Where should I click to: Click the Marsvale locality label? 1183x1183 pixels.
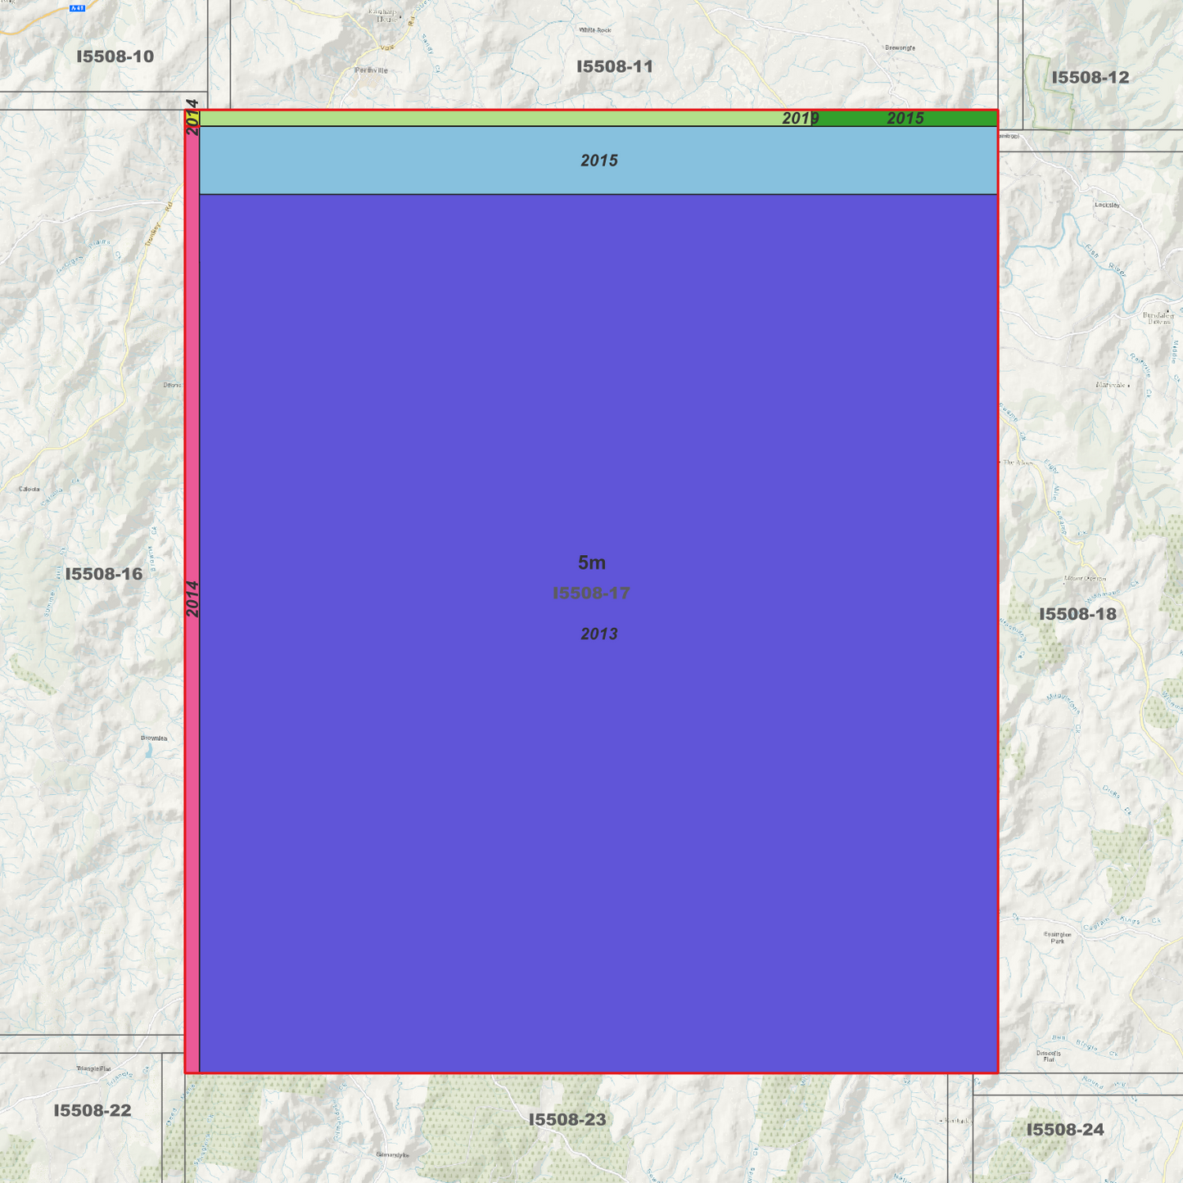click(1113, 385)
